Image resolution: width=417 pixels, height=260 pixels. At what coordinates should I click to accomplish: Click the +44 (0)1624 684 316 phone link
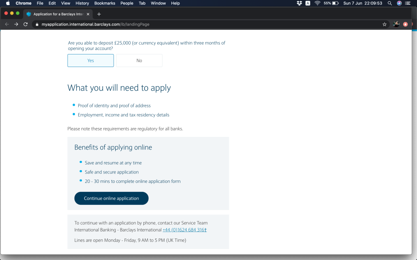pyautogui.click(x=184, y=230)
